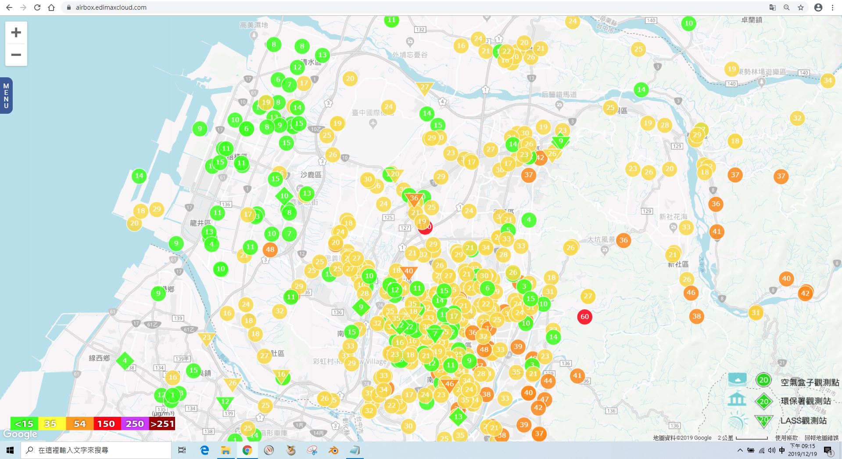Screen dimensions: 842x459
Task: Go back to previous browser page
Action: 9,7
